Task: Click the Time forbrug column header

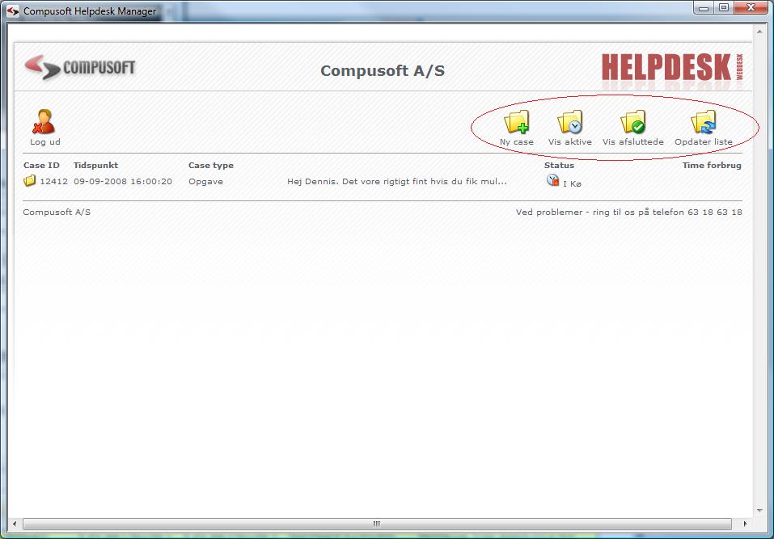Action: click(x=712, y=165)
